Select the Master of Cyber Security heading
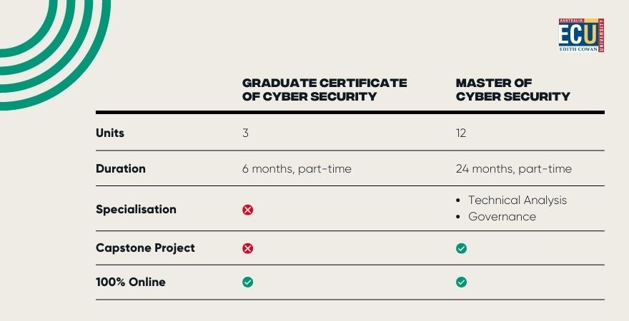629x321 pixels. coord(512,90)
